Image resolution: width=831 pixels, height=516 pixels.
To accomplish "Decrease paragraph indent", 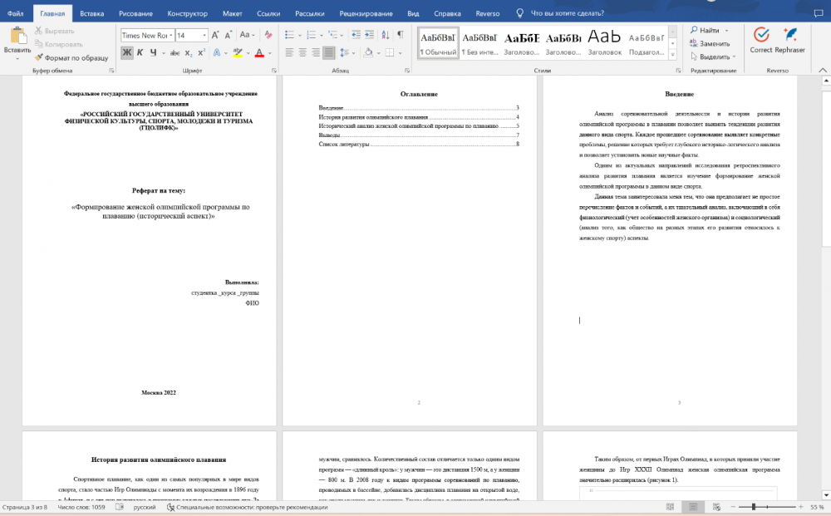I will [x=356, y=36].
